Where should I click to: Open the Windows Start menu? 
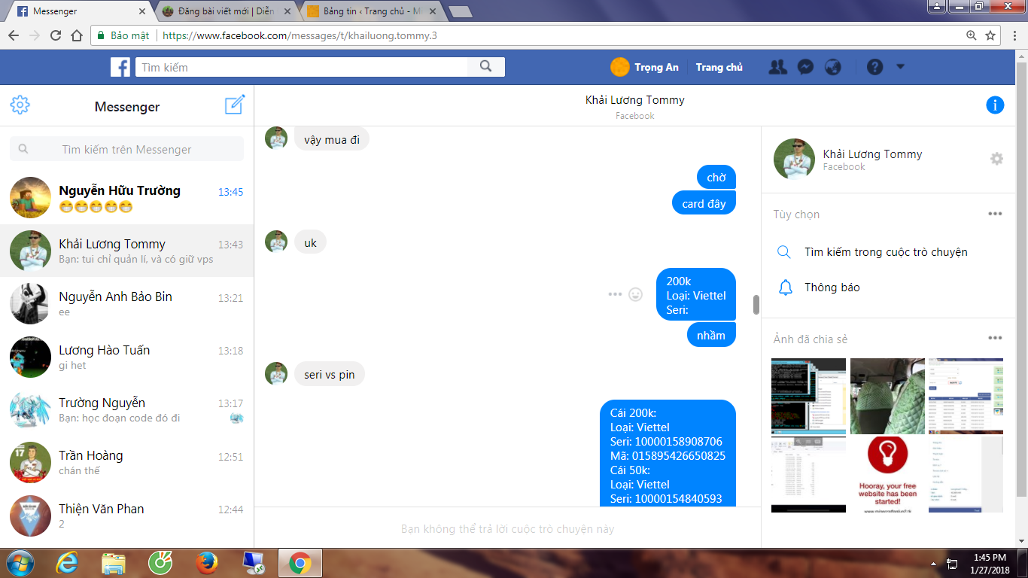[20, 563]
